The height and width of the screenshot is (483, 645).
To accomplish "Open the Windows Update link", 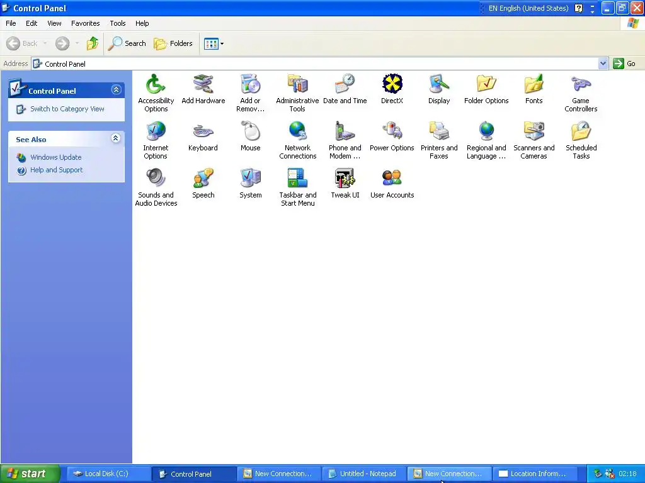I will pyautogui.click(x=55, y=157).
